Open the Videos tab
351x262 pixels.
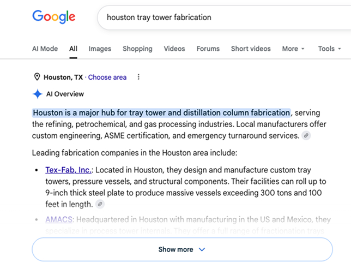coord(174,49)
